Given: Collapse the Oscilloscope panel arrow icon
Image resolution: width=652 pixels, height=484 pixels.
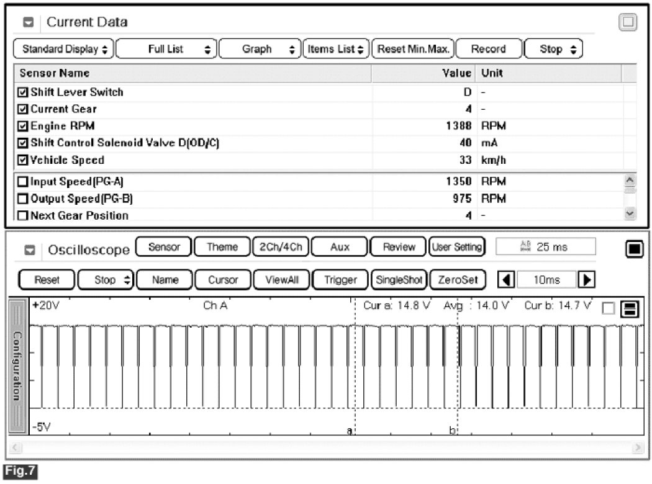Looking at the screenshot, I should [x=29, y=250].
